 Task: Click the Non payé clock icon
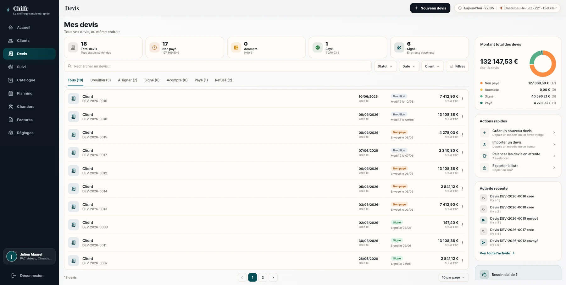(154, 47)
